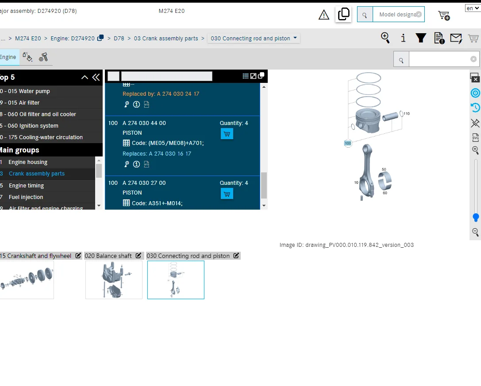Go to 03 Crank assembly parts breadcrumb
The image size is (481, 386).
(166, 39)
